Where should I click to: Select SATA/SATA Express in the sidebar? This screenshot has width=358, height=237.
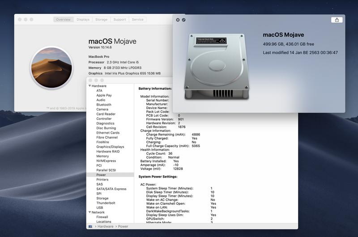coord(111,189)
